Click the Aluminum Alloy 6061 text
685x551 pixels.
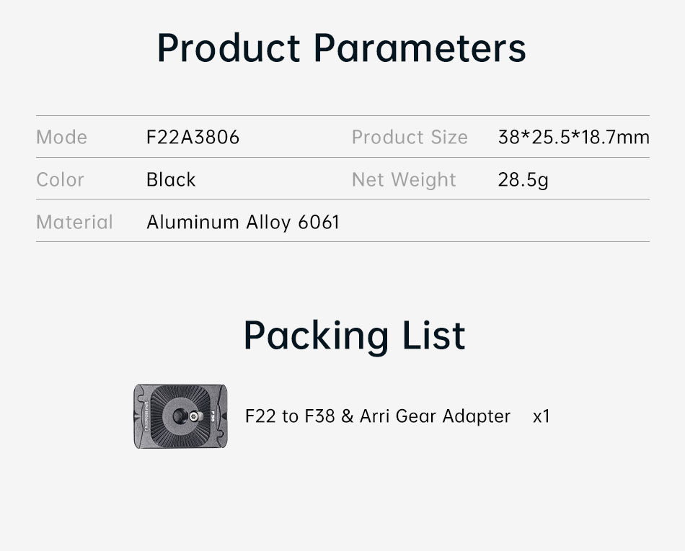pos(242,222)
